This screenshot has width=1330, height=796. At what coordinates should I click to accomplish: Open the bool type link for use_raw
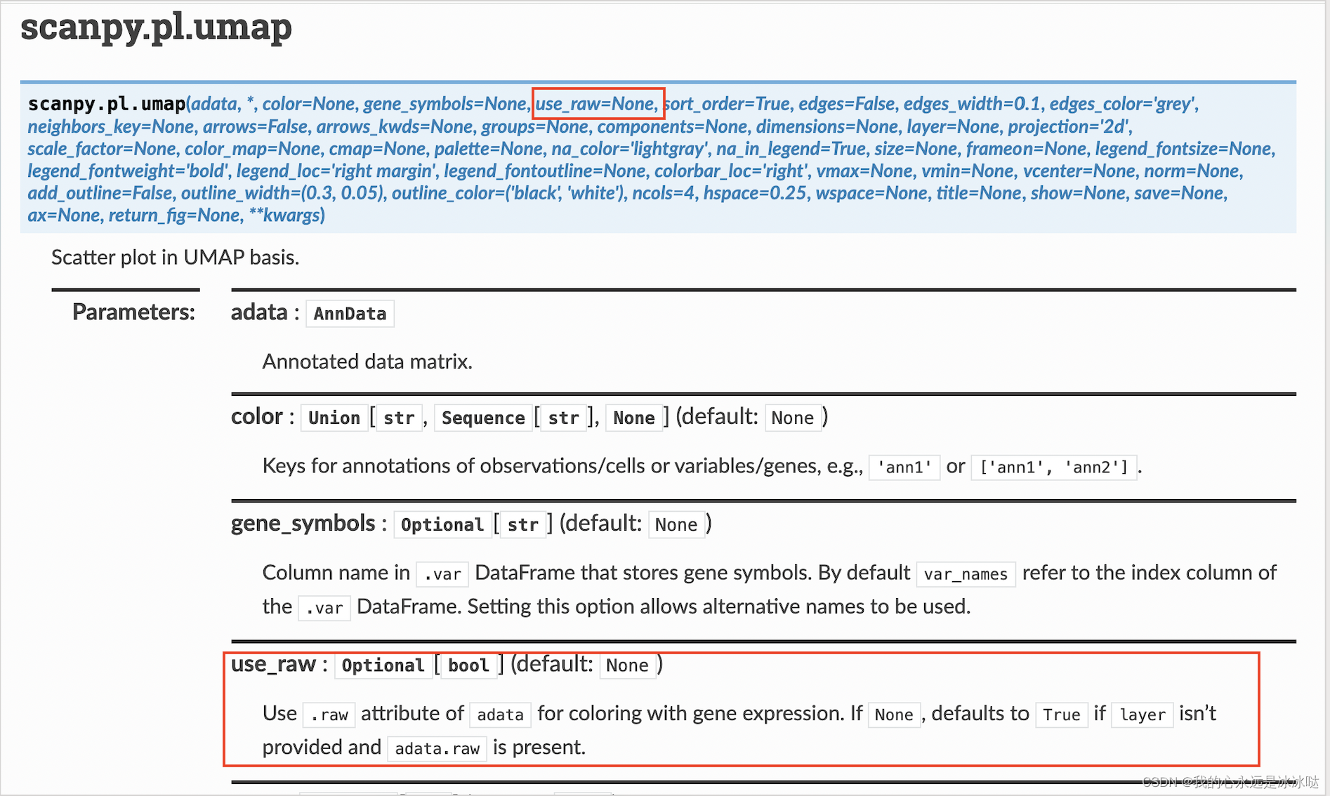[468, 665]
